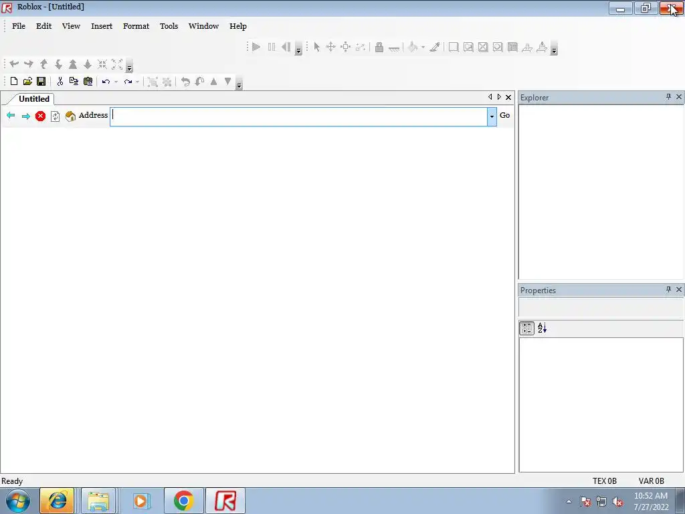
Task: Open the Window menu
Action: pos(203,26)
